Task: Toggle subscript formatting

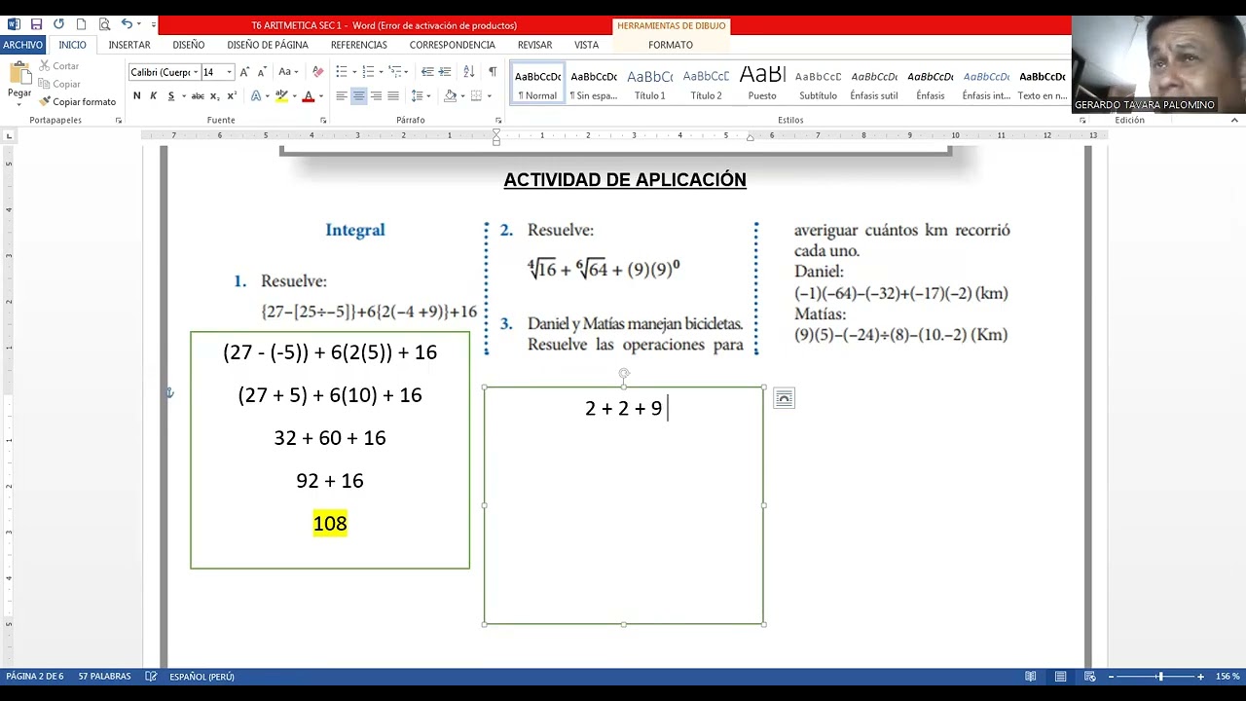Action: click(216, 95)
